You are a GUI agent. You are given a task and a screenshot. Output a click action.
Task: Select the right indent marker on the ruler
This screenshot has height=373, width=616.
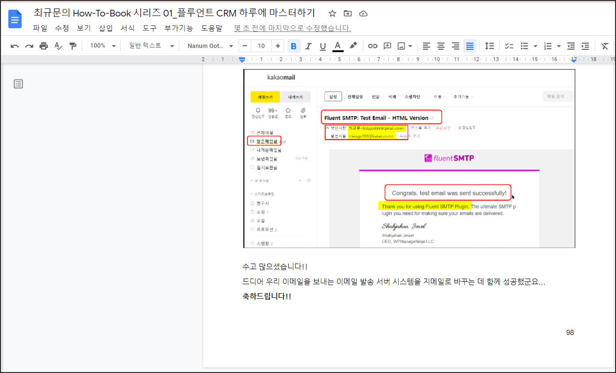[x=574, y=60]
